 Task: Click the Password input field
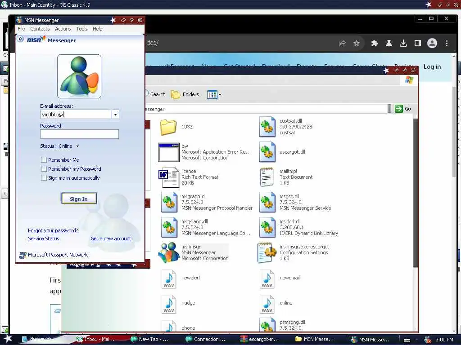pyautogui.click(x=79, y=134)
